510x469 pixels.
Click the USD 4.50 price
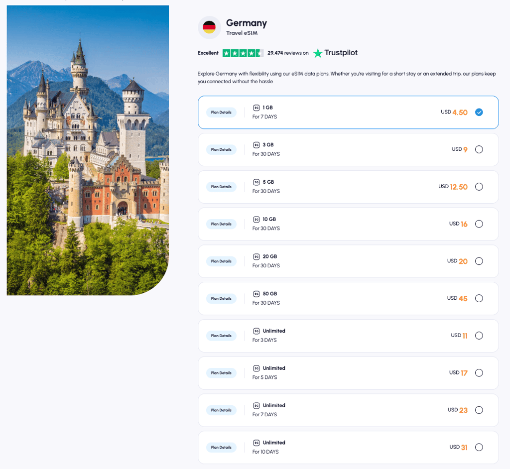tap(454, 112)
